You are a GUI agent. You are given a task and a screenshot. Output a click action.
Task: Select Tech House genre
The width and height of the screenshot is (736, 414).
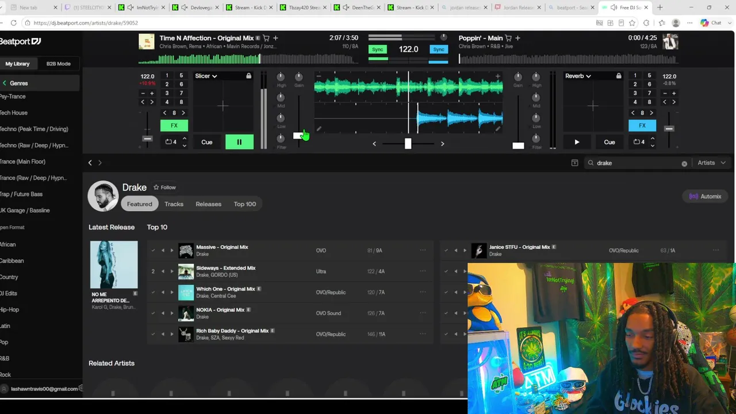(13, 113)
